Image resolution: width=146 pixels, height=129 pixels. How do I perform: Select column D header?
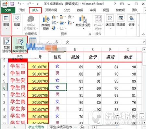(x=75, y=50)
